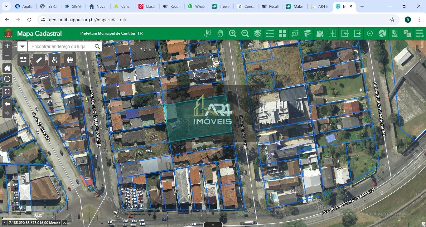The image size is (426, 227).
Task: Toggle full screen map view
Action: pos(7,91)
